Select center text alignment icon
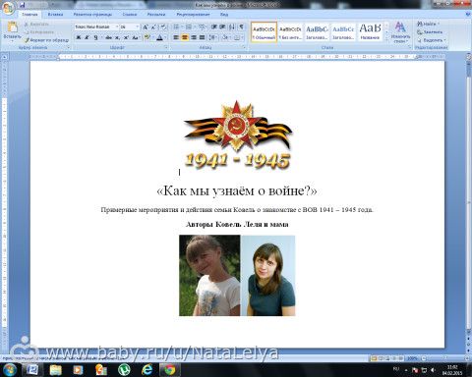This screenshot has height=377, width=472. pyautogui.click(x=185, y=37)
